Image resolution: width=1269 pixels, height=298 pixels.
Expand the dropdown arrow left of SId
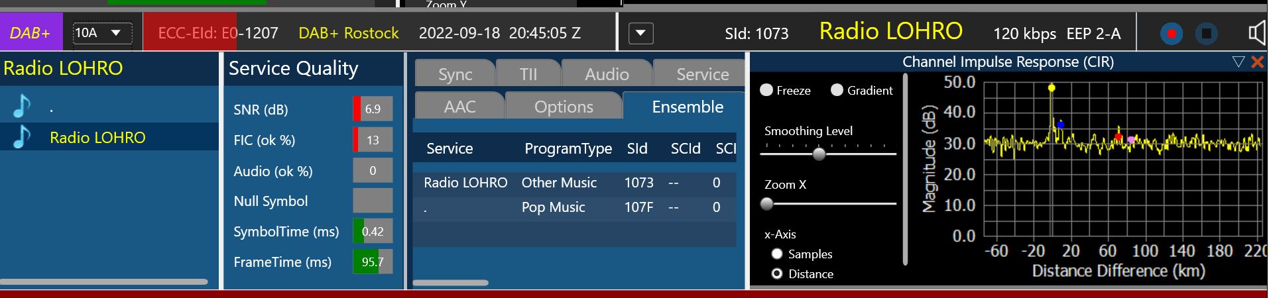tap(640, 33)
